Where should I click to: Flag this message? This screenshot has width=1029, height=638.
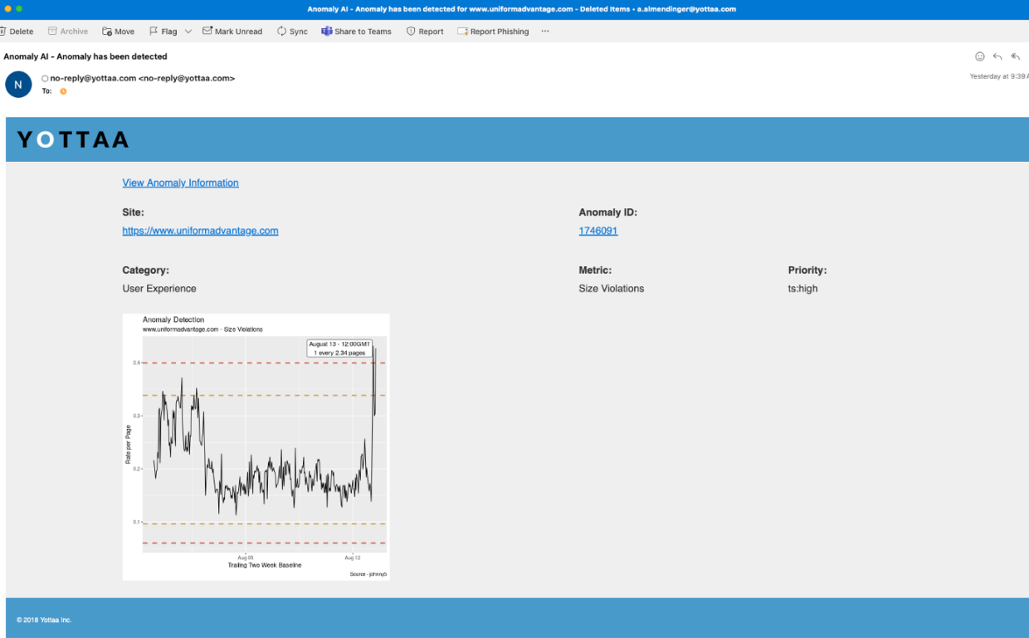coord(163,32)
